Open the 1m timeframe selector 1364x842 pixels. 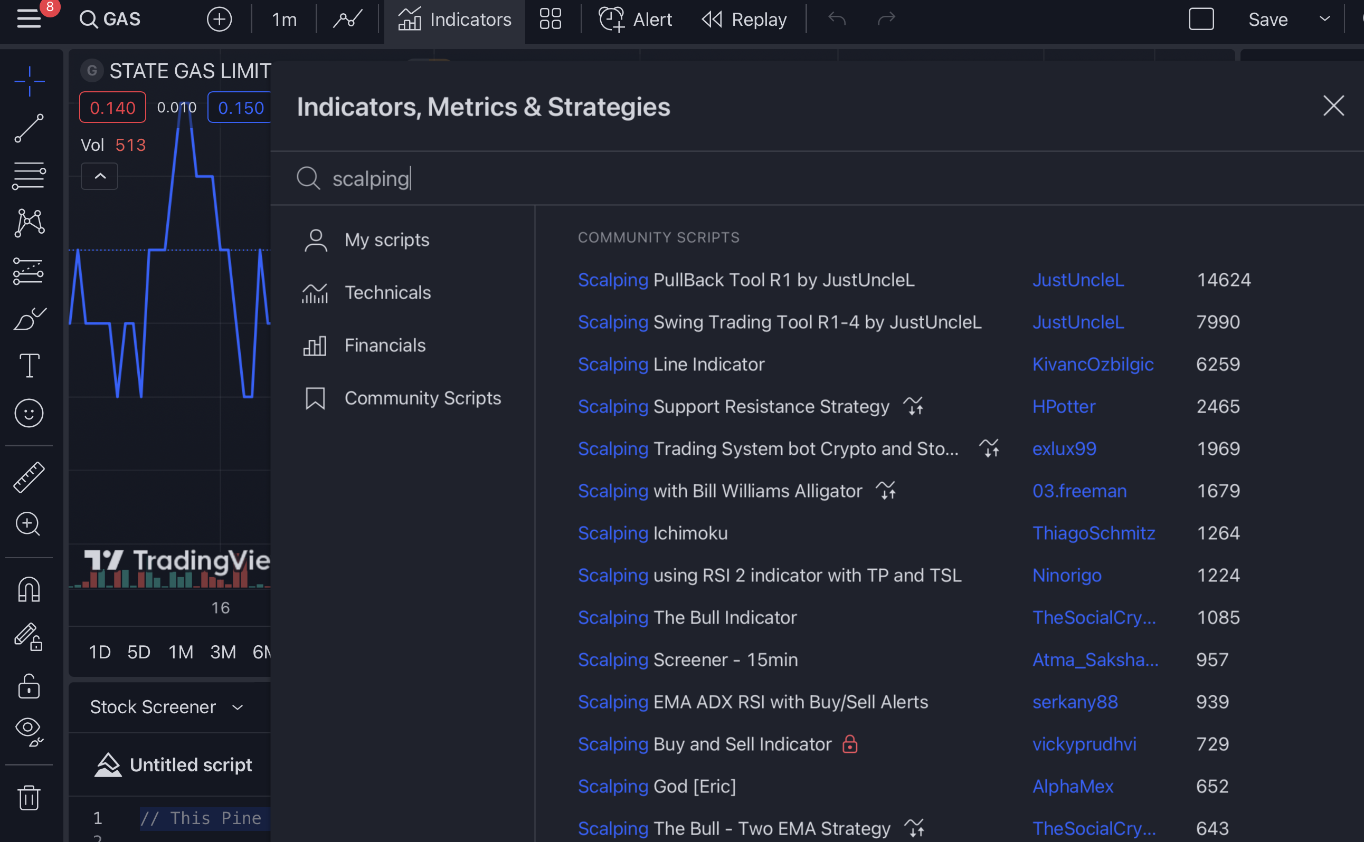[x=284, y=20]
